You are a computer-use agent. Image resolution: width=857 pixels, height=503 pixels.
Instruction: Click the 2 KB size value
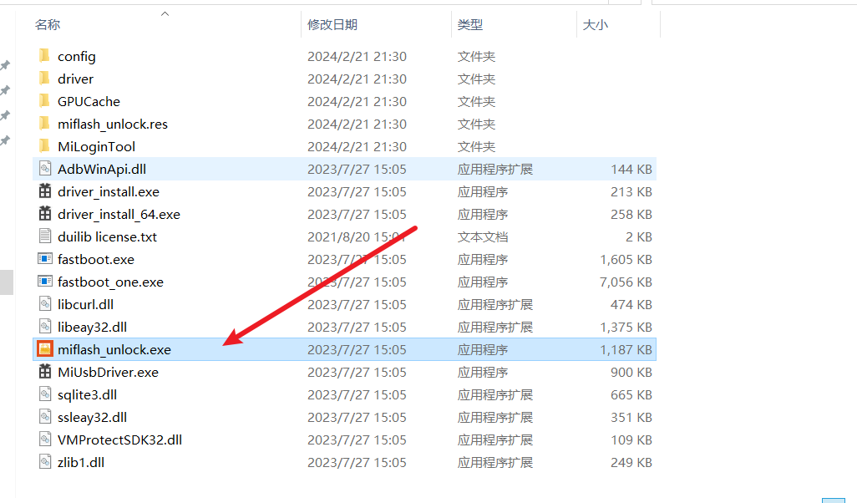pyautogui.click(x=639, y=236)
